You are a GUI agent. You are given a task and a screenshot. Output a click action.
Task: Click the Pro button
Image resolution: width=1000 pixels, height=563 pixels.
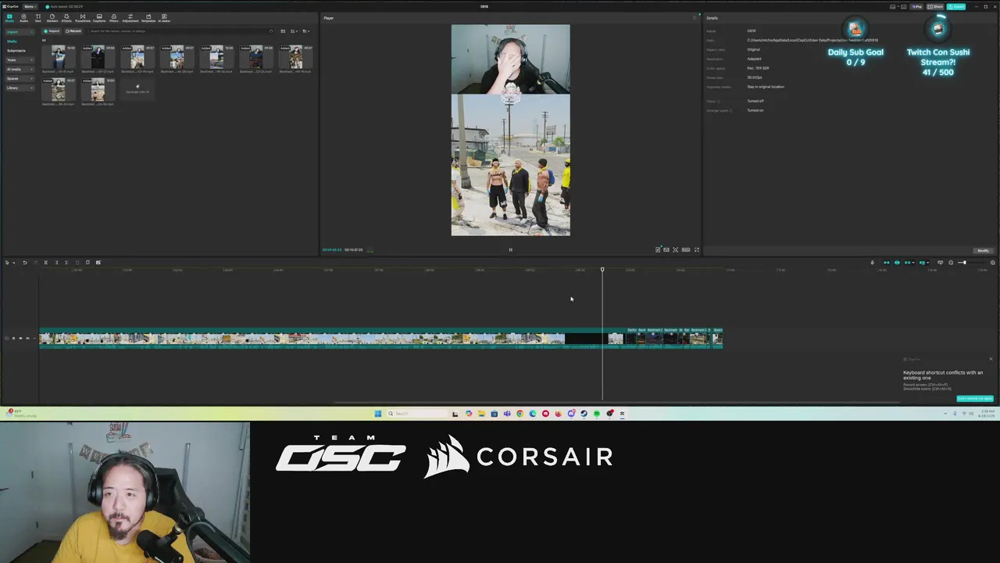click(x=916, y=6)
